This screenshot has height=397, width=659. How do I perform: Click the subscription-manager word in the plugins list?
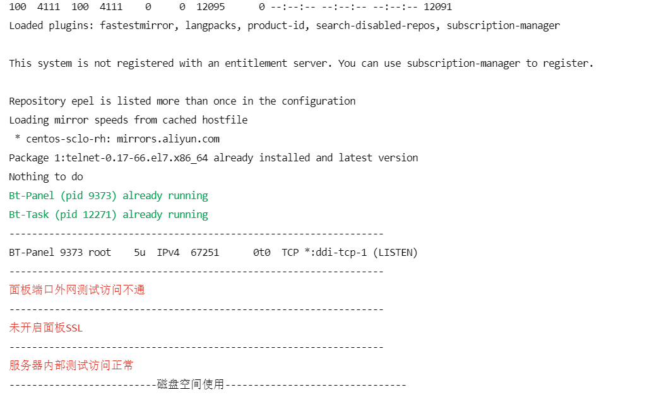(x=503, y=26)
